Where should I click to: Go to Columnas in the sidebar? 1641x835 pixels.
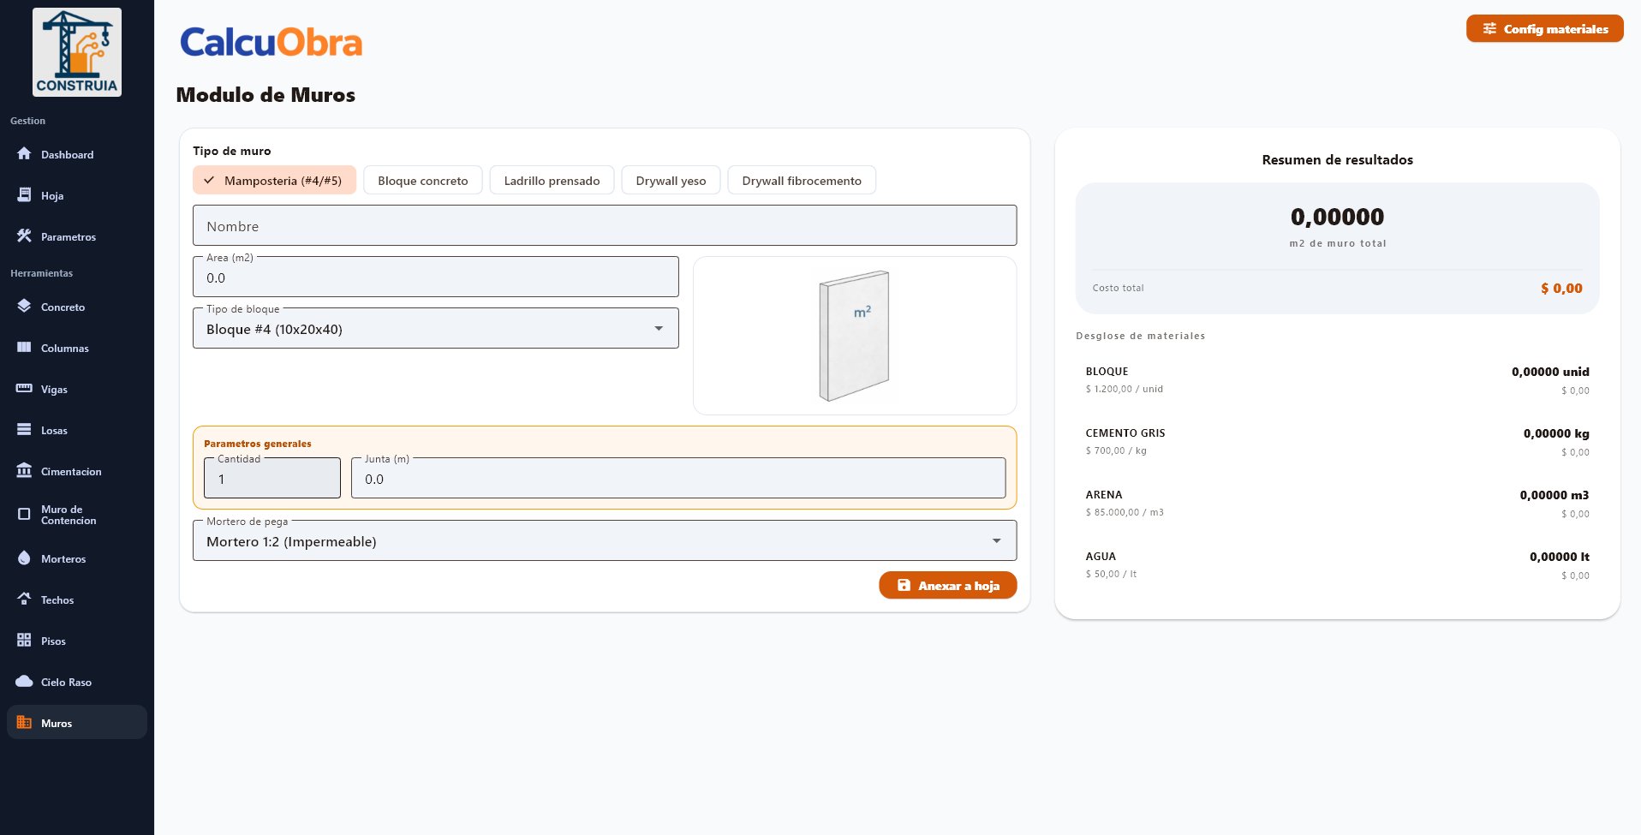tap(64, 349)
